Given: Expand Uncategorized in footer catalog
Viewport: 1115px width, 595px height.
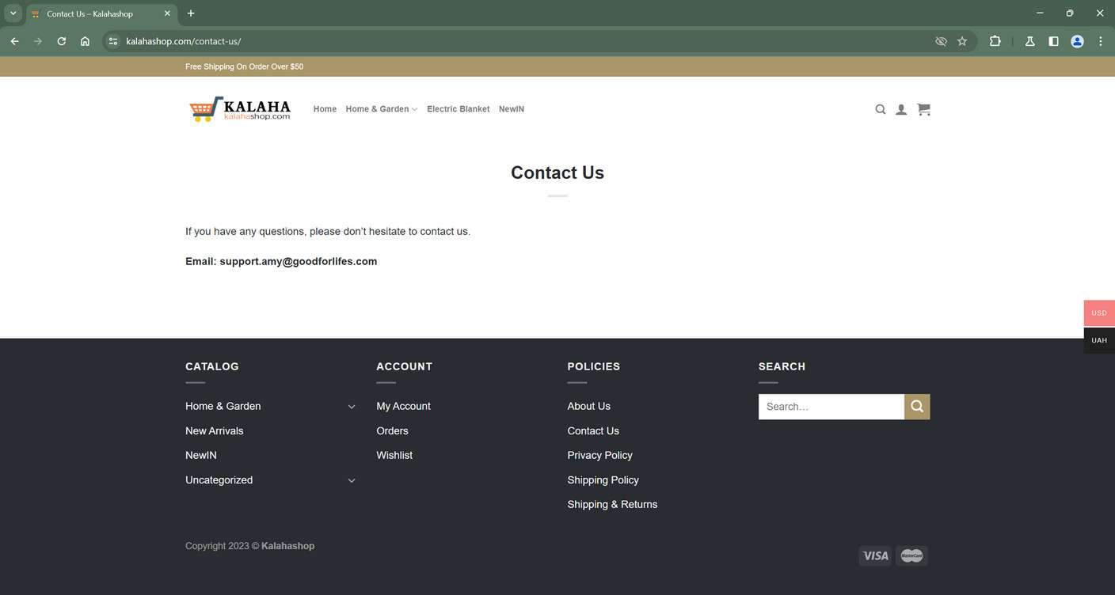Looking at the screenshot, I should tap(352, 480).
